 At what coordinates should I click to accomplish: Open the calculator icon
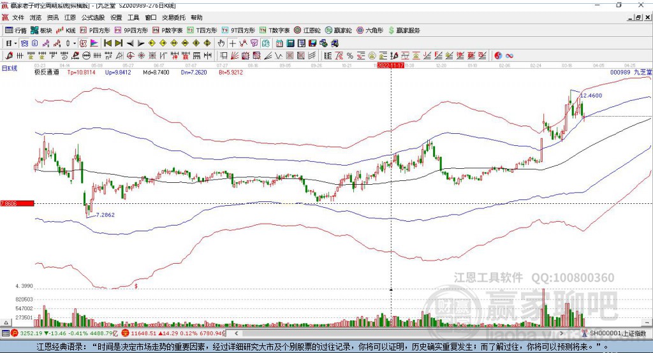pos(290,43)
